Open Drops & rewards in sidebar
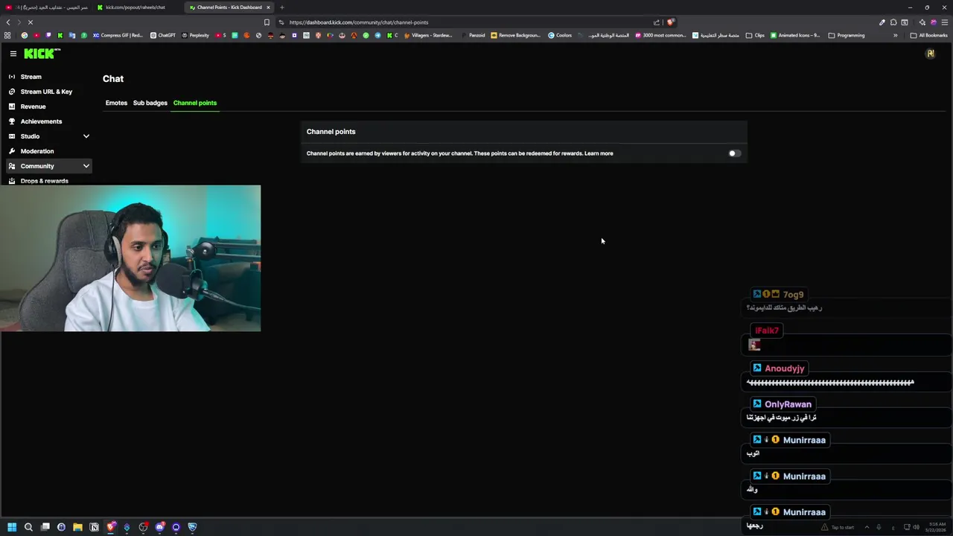The height and width of the screenshot is (536, 953). (44, 181)
